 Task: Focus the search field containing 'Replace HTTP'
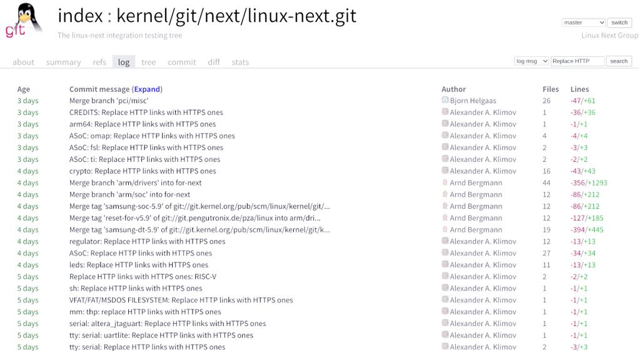[x=577, y=61]
